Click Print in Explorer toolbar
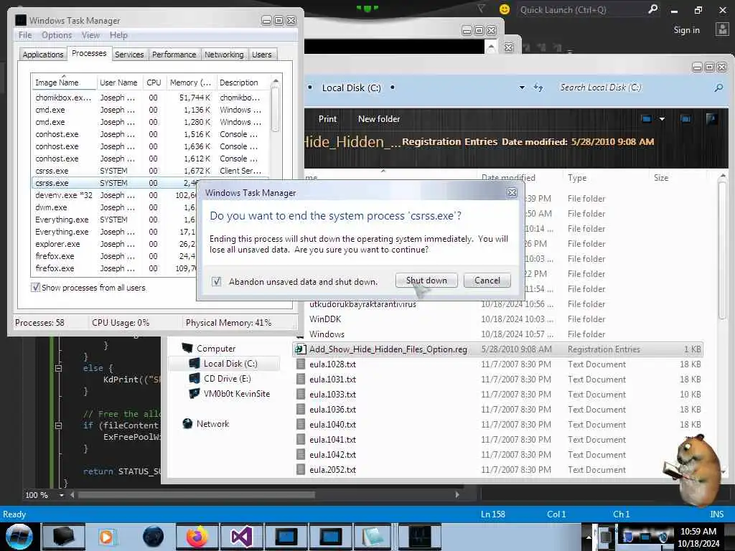The width and height of the screenshot is (735, 551). [x=327, y=119]
